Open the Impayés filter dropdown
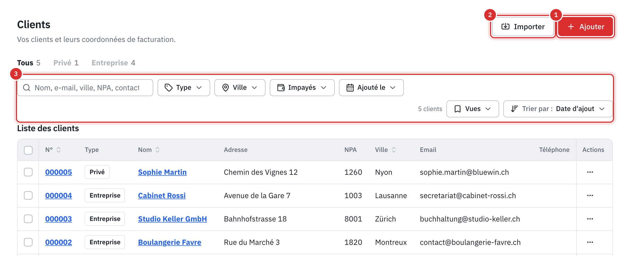 (x=302, y=88)
